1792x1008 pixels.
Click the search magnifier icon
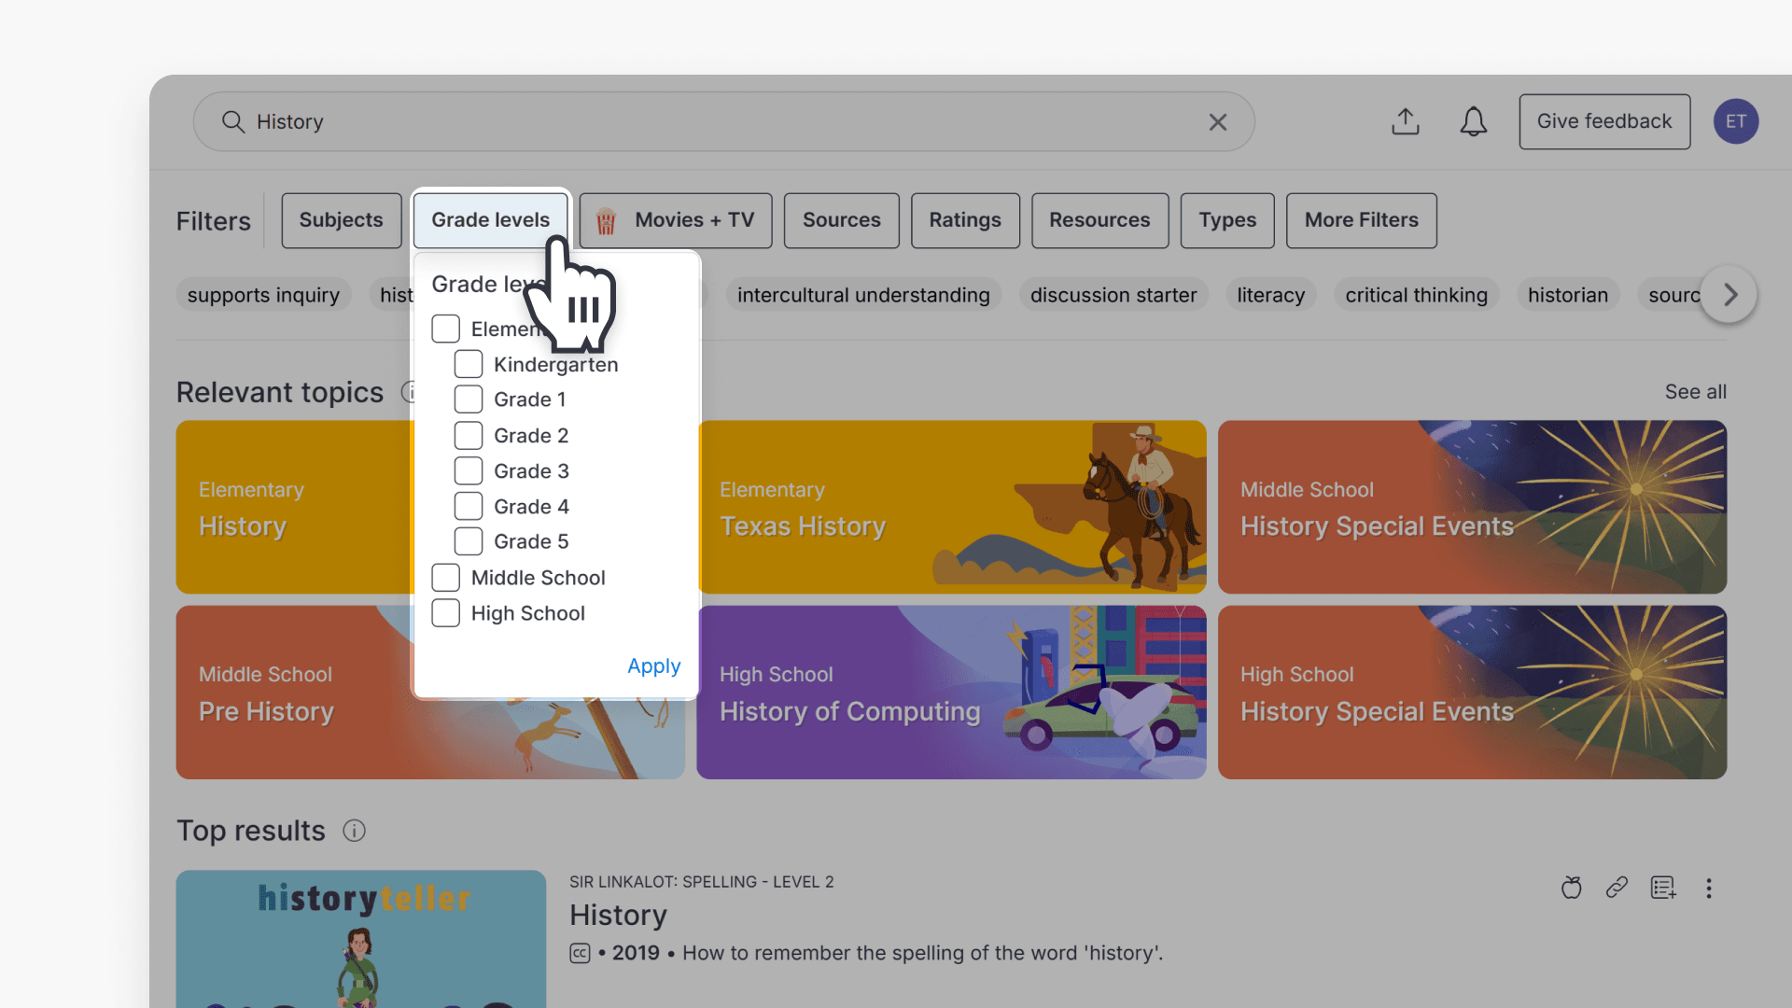tap(233, 121)
